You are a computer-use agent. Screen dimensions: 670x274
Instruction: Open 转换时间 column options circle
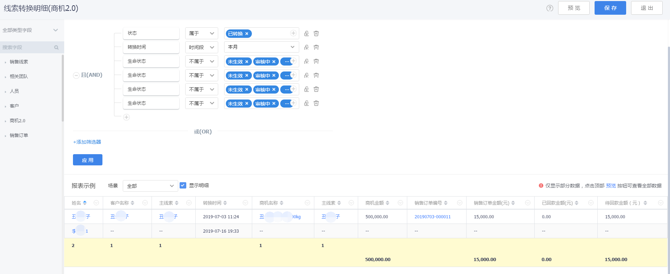245,203
